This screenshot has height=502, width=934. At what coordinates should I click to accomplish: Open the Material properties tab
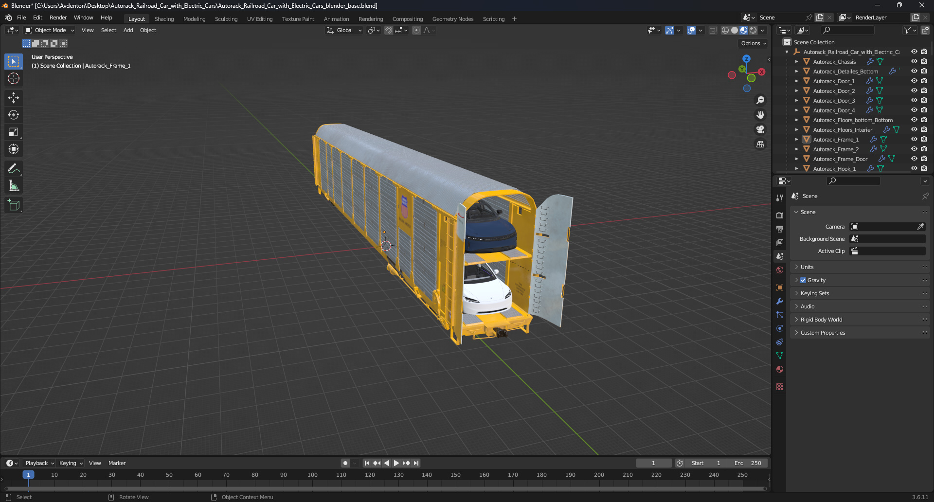coord(780,369)
